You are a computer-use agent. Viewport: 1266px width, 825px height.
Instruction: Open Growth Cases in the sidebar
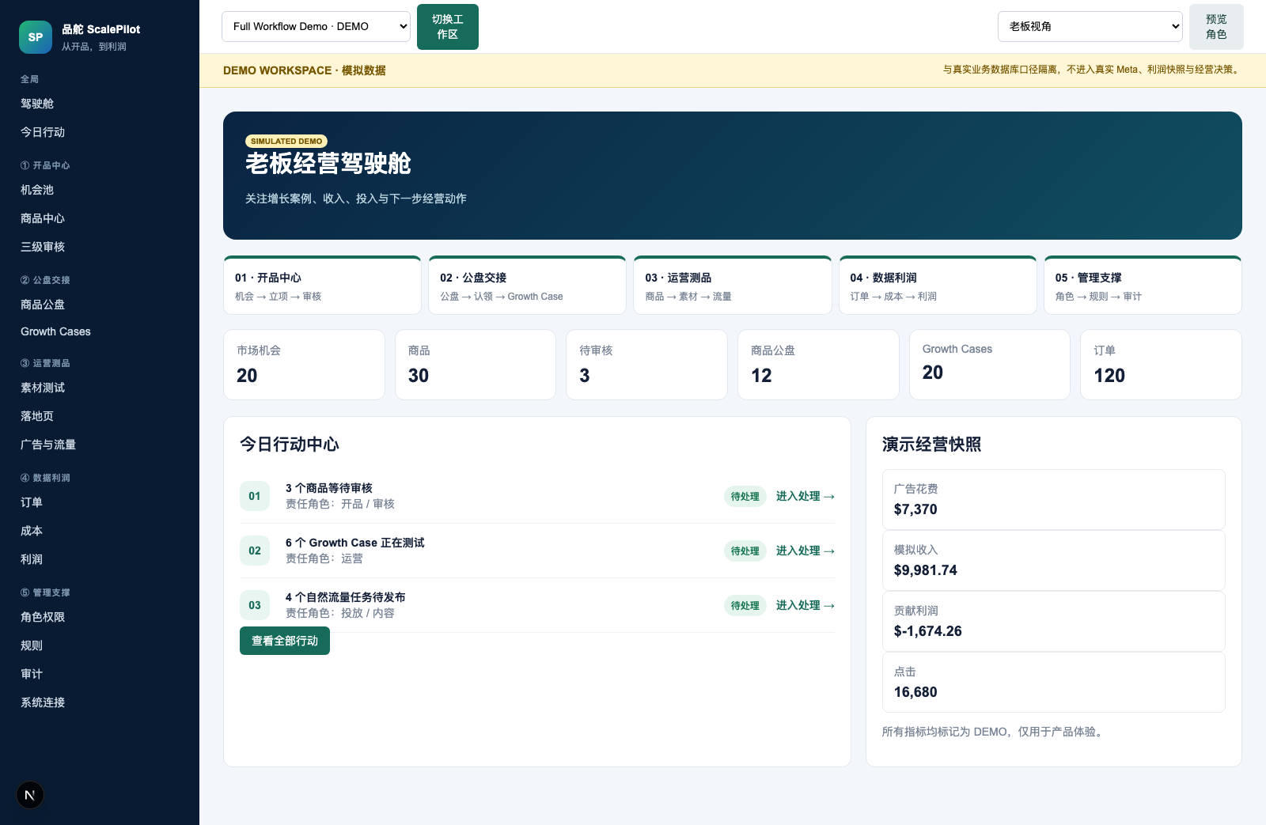[55, 331]
